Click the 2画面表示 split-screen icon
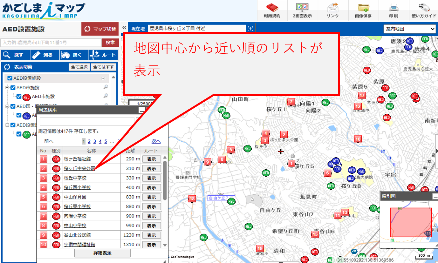438x263 pixels. [x=302, y=8]
